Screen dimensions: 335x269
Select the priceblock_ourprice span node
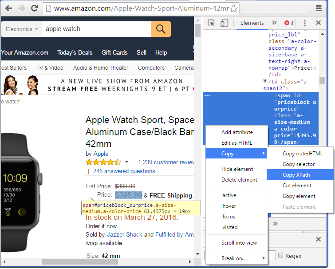[x=261, y=119]
